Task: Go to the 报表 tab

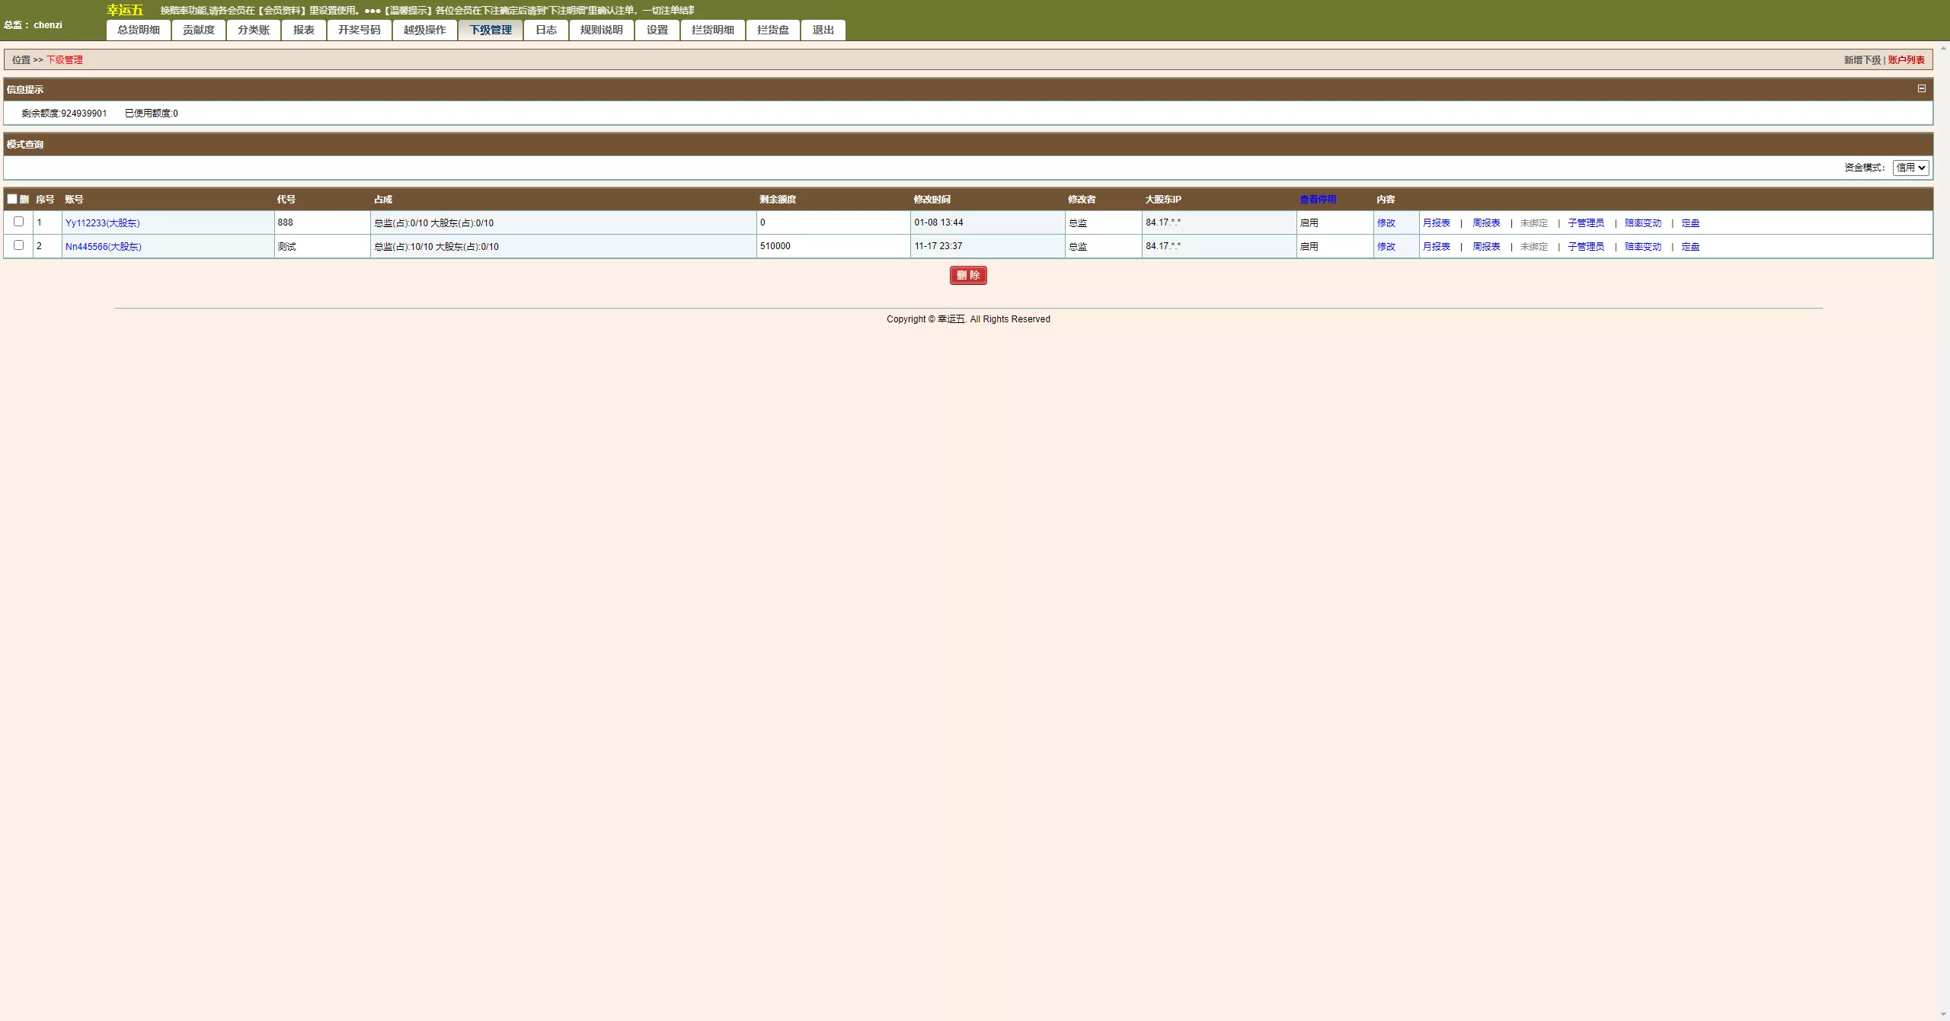Action: coord(303,30)
